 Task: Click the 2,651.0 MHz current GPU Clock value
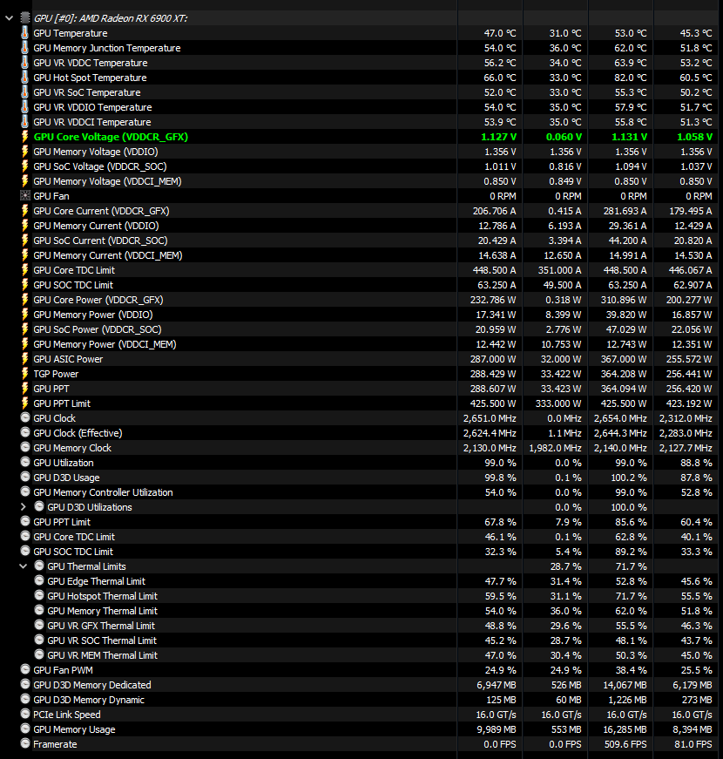pos(490,418)
